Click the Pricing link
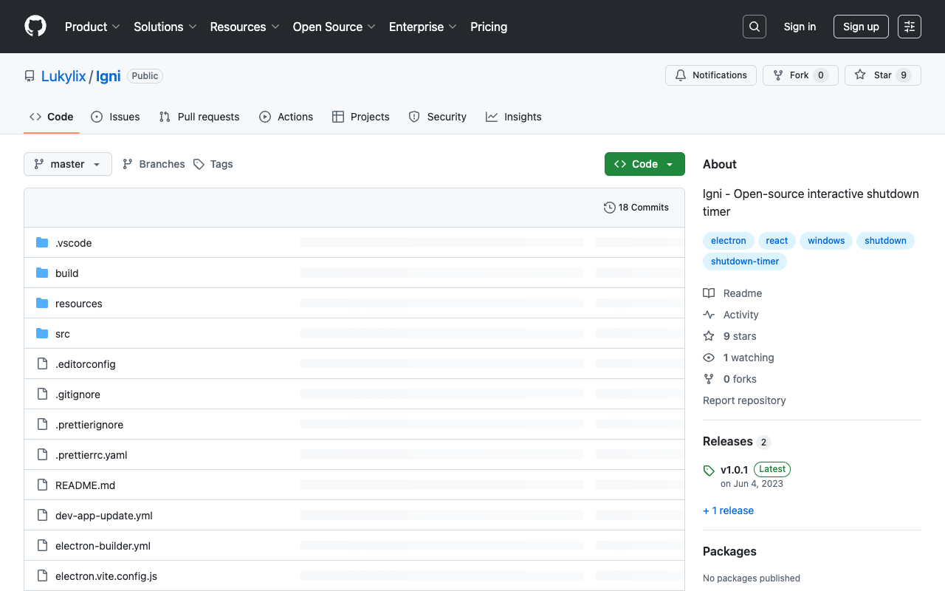945x591 pixels. [489, 27]
